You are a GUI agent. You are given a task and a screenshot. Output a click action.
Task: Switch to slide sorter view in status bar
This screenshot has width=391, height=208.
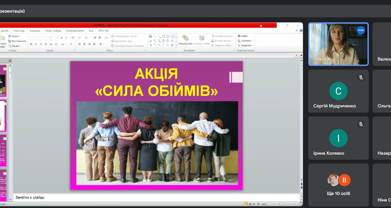tap(250, 204)
